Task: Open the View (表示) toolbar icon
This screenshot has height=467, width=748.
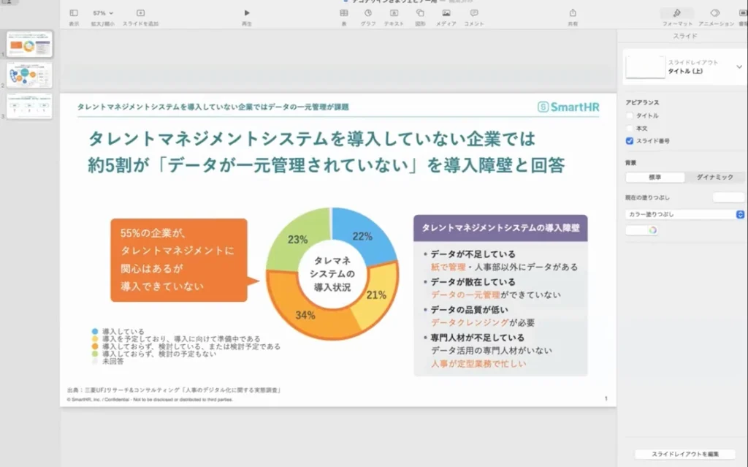Action: 74,13
